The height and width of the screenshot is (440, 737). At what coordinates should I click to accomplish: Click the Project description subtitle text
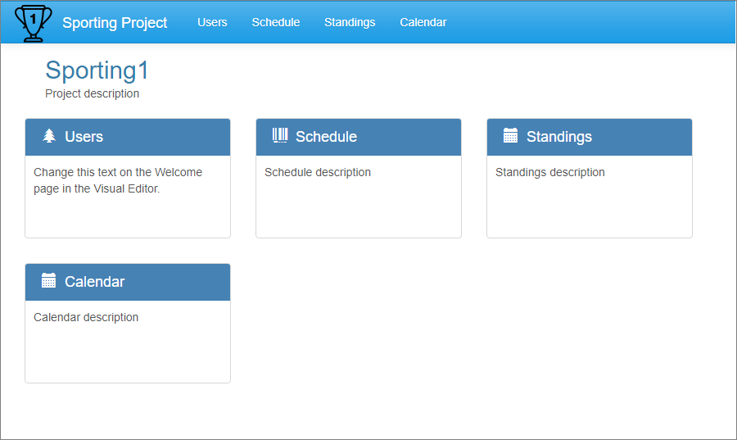[x=92, y=93]
